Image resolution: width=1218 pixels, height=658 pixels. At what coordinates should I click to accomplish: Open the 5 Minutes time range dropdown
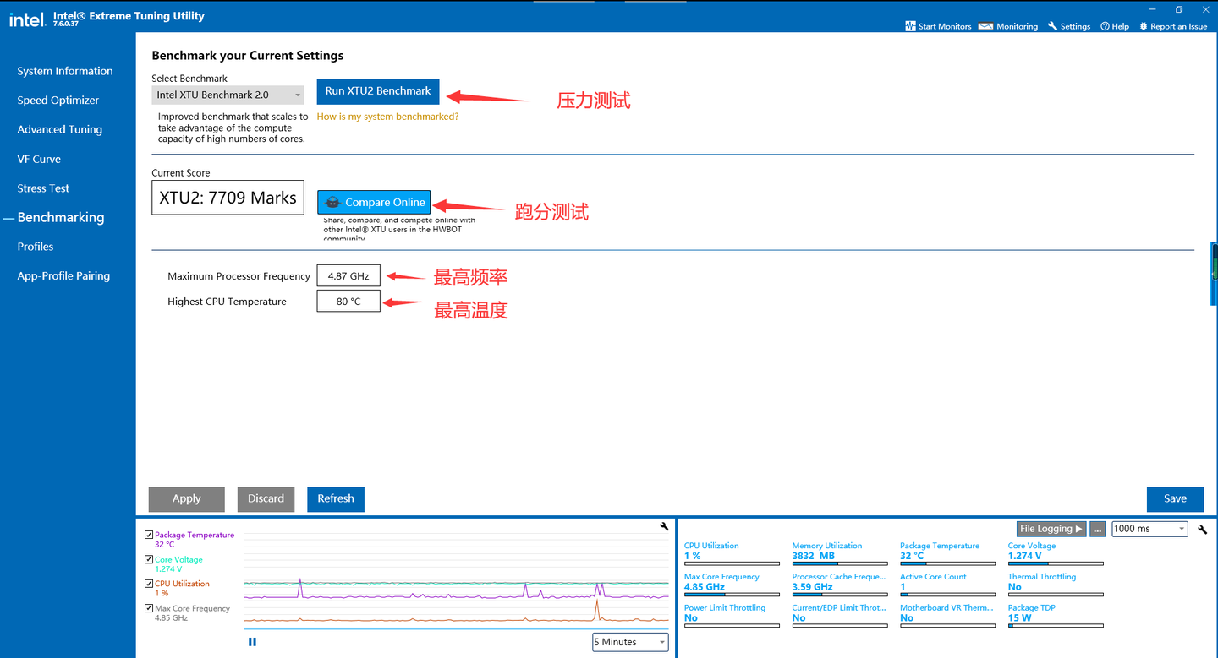pos(630,642)
